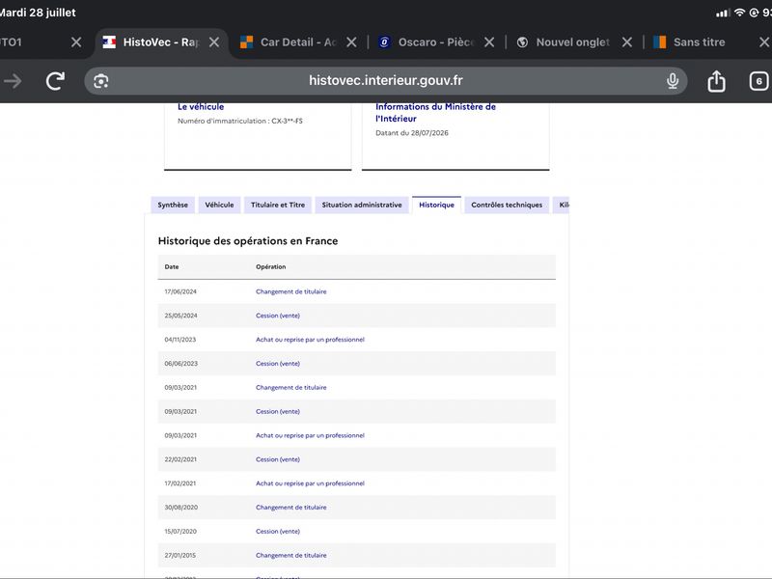This screenshot has width=772, height=579.
Task: Tap the Mardi 28 juillet date
Action: pos(38,13)
